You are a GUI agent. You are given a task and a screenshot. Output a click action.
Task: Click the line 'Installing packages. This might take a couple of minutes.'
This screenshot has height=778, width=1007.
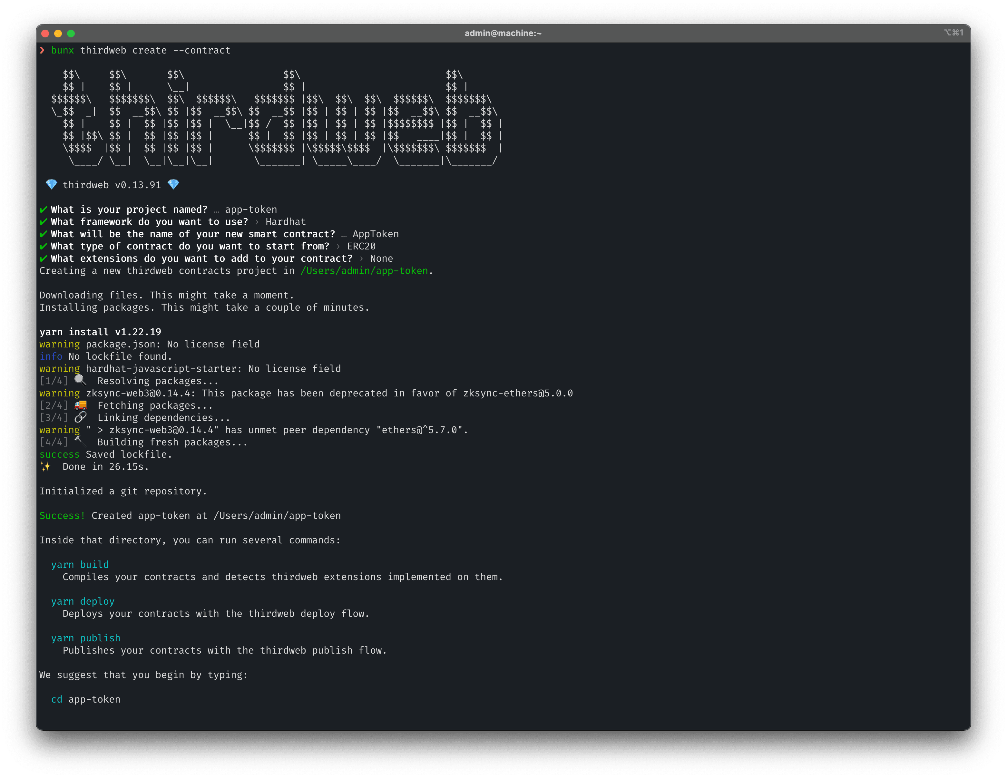pyautogui.click(x=204, y=307)
